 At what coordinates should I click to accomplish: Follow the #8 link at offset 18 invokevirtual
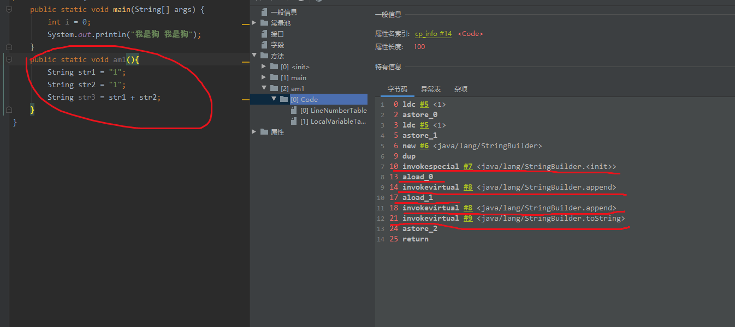coord(468,208)
